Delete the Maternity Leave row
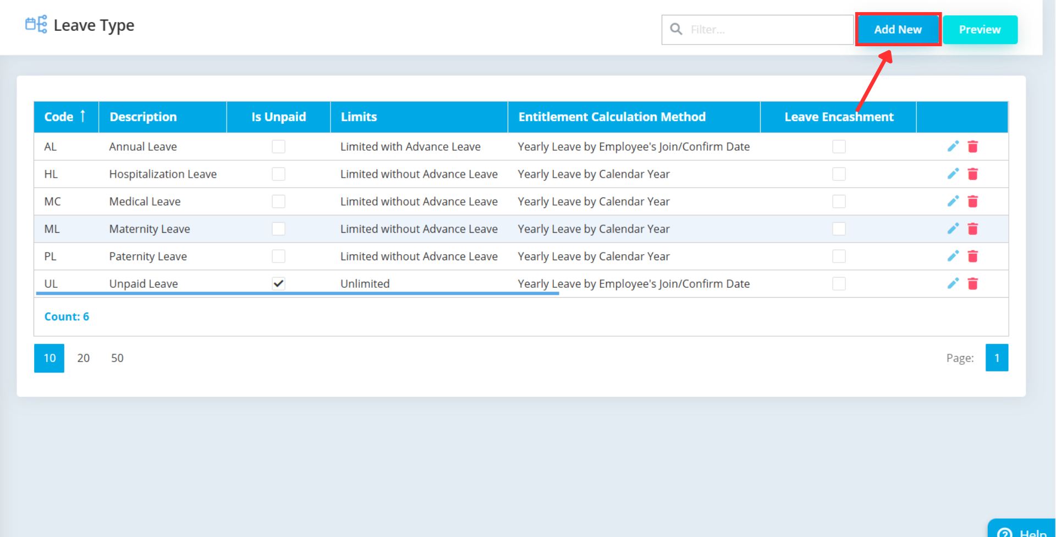Image resolution: width=1056 pixels, height=537 pixels. click(x=973, y=229)
